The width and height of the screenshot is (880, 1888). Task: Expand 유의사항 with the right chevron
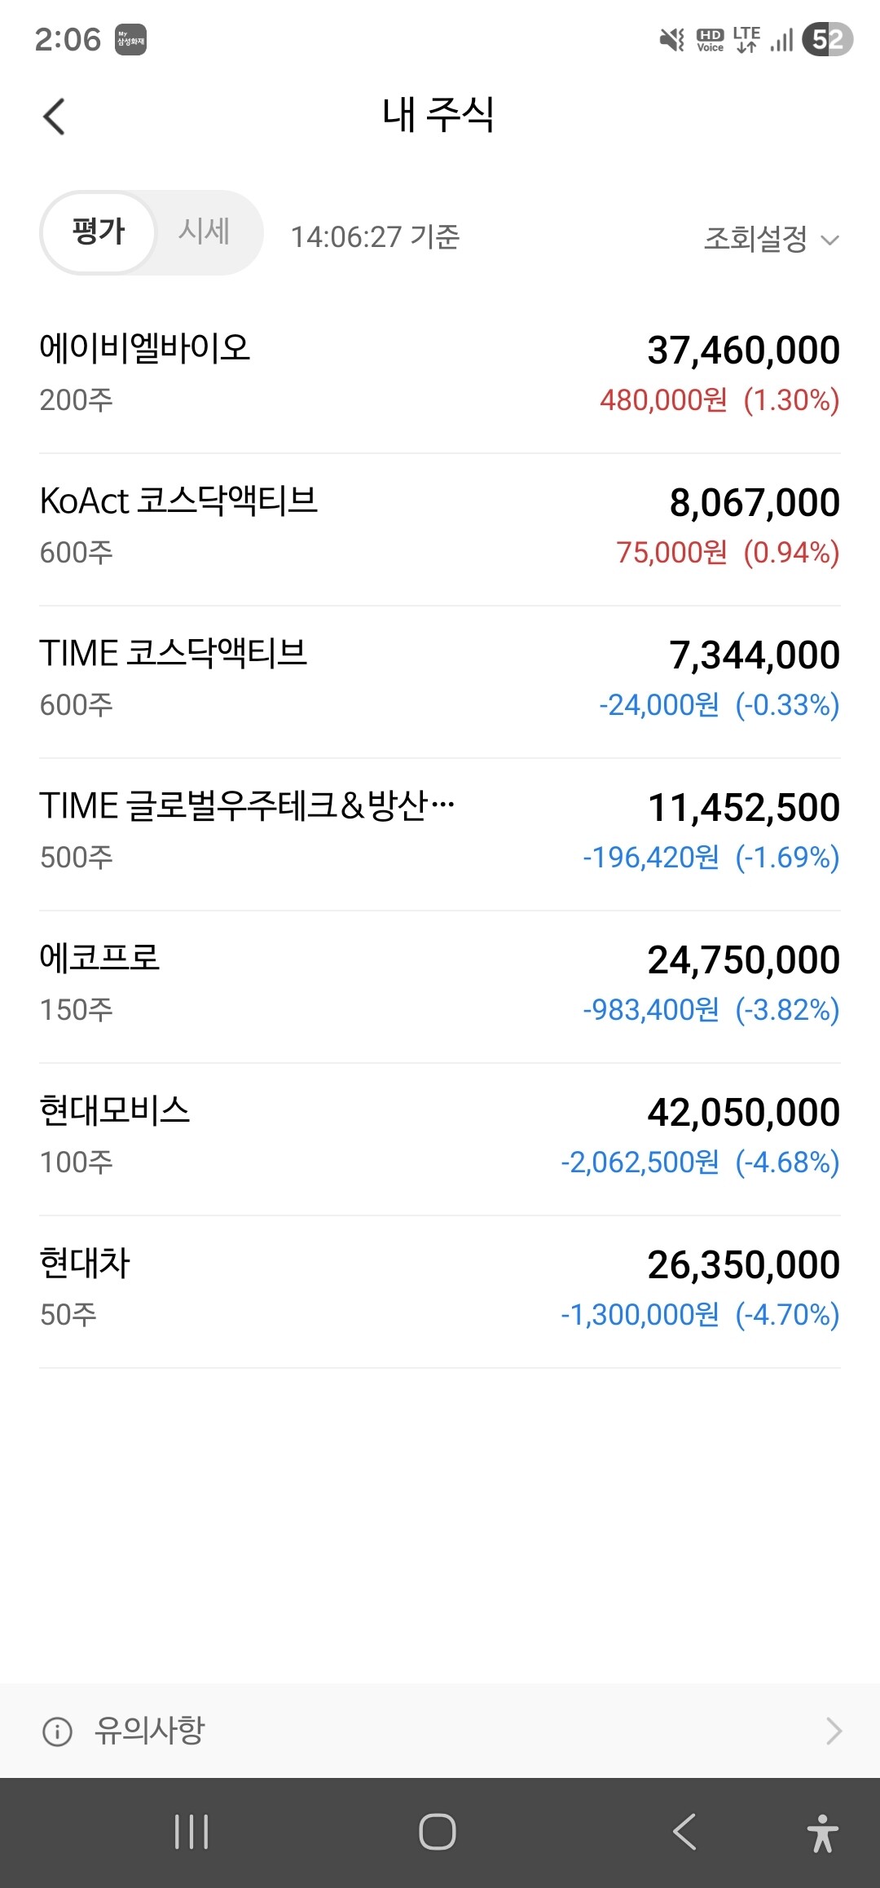pos(833,1731)
